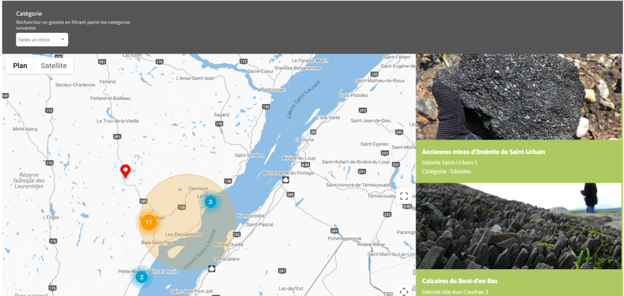Click "Catégorie : Géosites" text

[x=446, y=172]
